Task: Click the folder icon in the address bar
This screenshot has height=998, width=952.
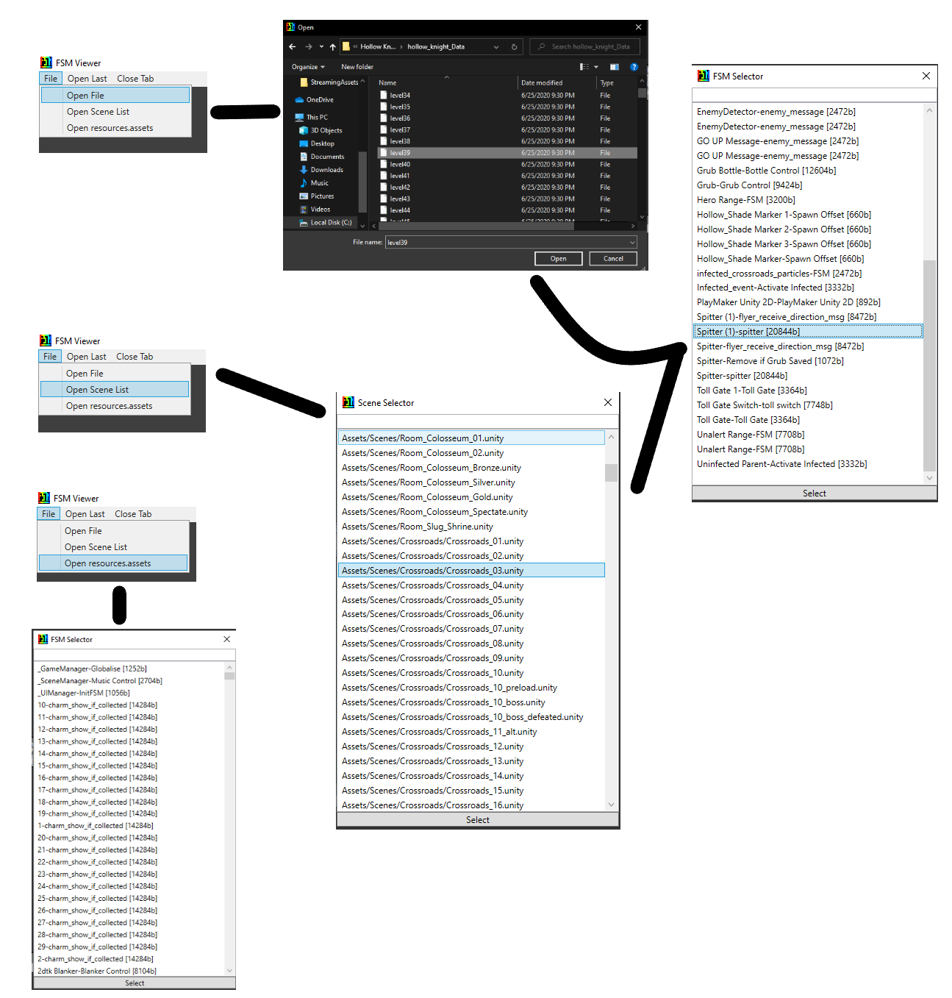Action: point(346,46)
